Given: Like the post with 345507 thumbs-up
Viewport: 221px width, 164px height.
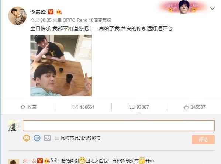Looking at the screenshot, I should coord(194,107).
